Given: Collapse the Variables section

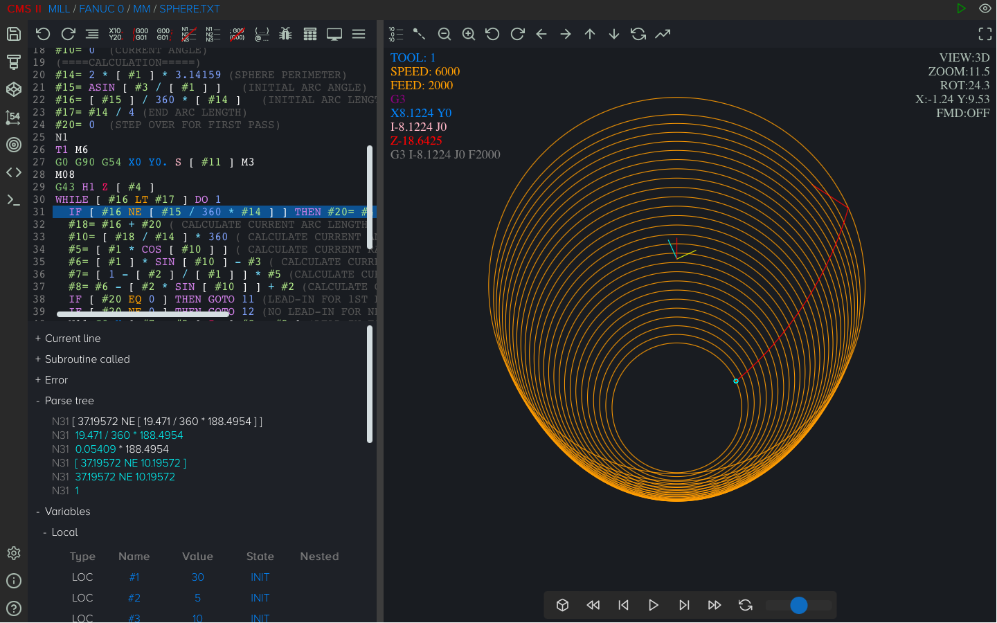Looking at the screenshot, I should (62, 512).
